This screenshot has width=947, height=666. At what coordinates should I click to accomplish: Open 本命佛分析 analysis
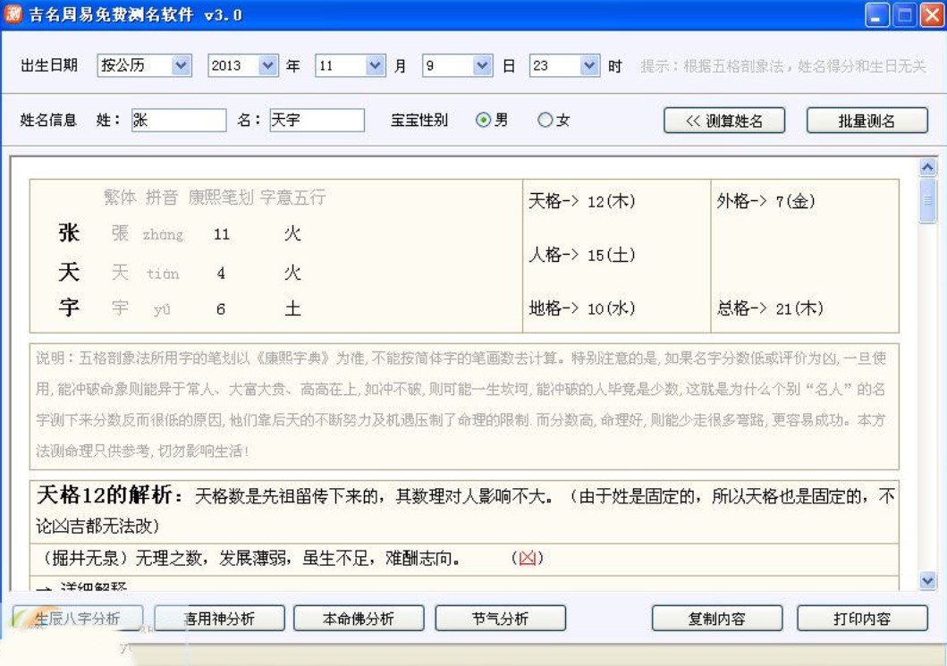click(x=359, y=619)
